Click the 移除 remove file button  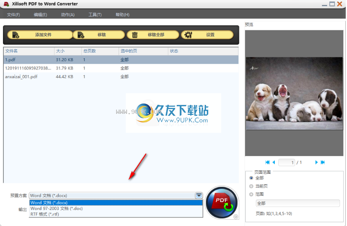click(x=99, y=35)
